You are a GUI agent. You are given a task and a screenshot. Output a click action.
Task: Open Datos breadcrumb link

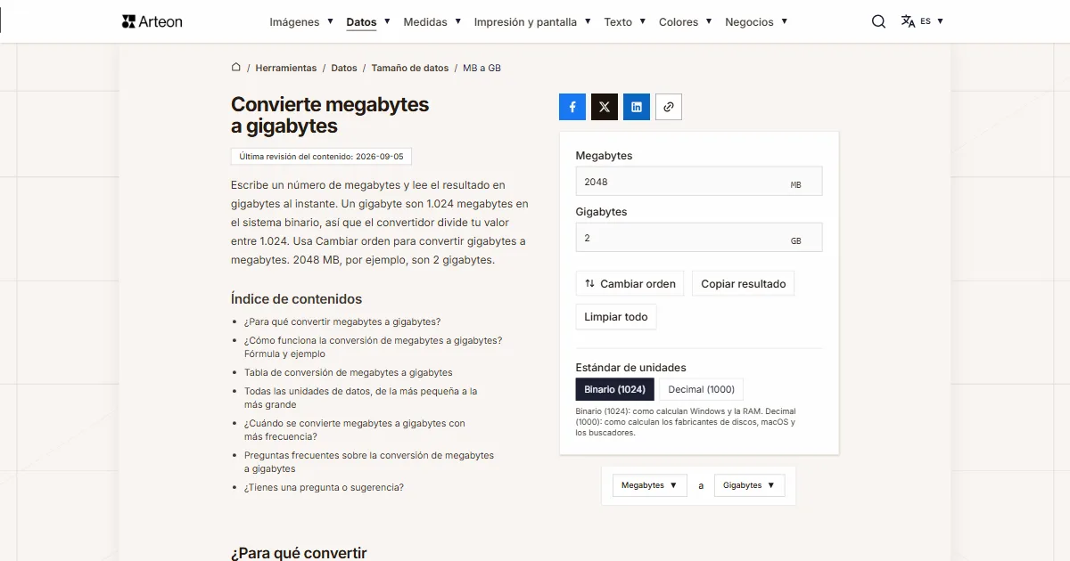(344, 68)
